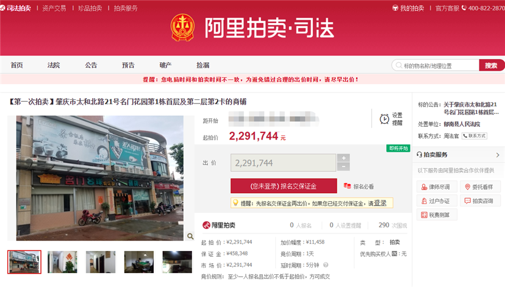
Task: Click the 联系方式 button for 周法官
Action: [475, 136]
